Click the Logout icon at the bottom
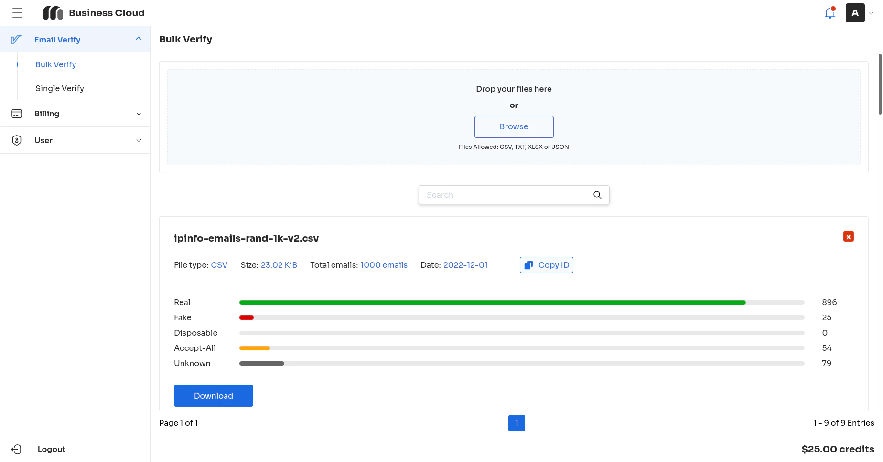This screenshot has height=462, width=883. point(17,449)
